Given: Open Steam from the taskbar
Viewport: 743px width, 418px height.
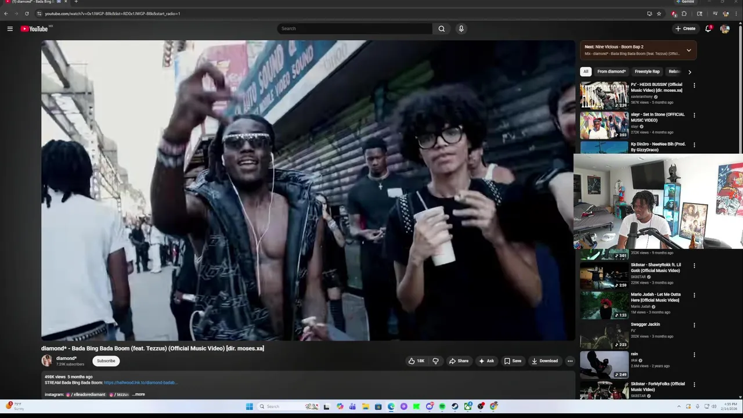Looking at the screenshot, I should (455, 406).
